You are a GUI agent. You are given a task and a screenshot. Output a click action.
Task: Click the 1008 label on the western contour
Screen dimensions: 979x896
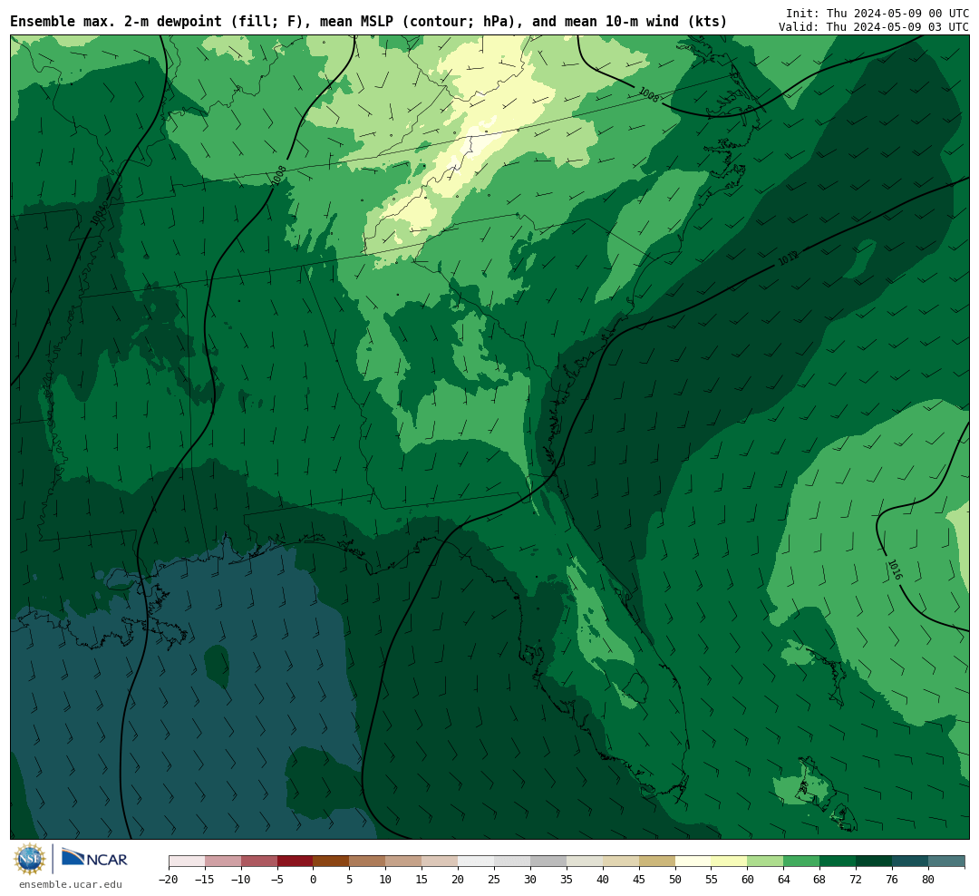point(278,175)
